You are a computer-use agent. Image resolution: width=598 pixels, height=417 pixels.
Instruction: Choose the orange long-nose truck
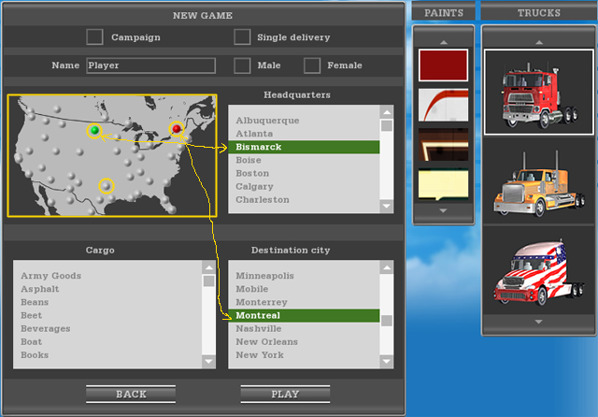[x=538, y=185]
